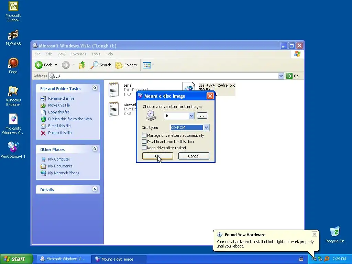The width and height of the screenshot is (352, 264).
Task: Check Disable autorun for this time
Action: click(x=144, y=142)
